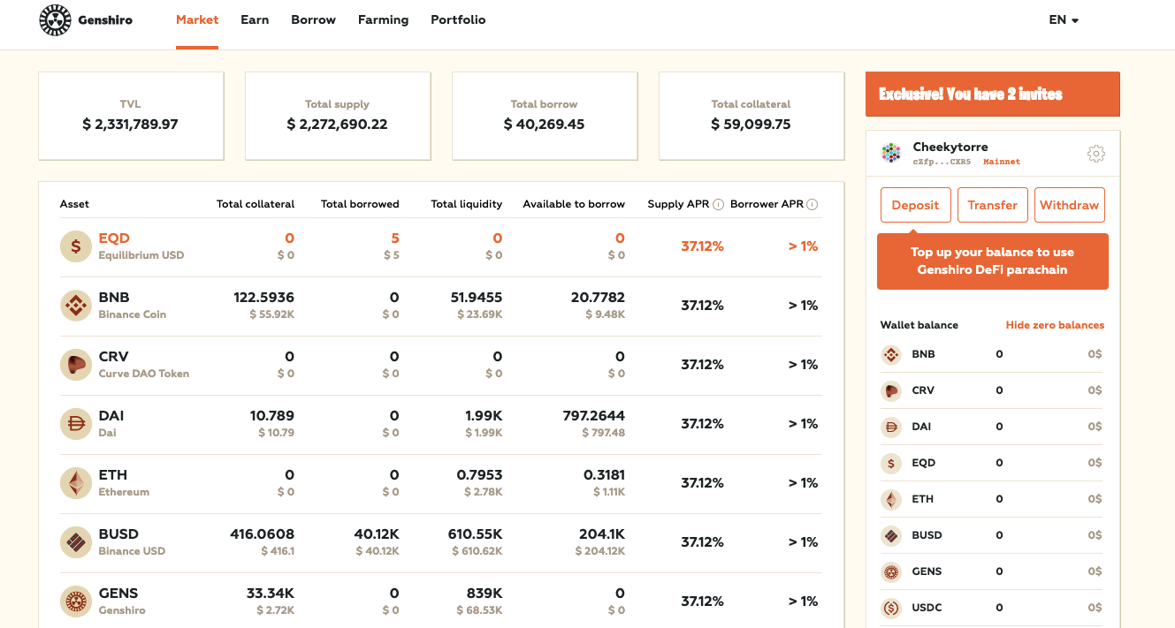The height and width of the screenshot is (628, 1175).
Task: Click the Deposit button
Action: [x=915, y=205]
